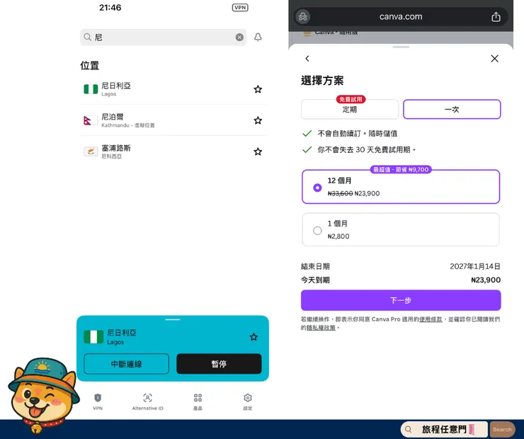Click the 尼日利亞 flag in the connected panel
Screen dimensions: 524x439
(x=93, y=337)
